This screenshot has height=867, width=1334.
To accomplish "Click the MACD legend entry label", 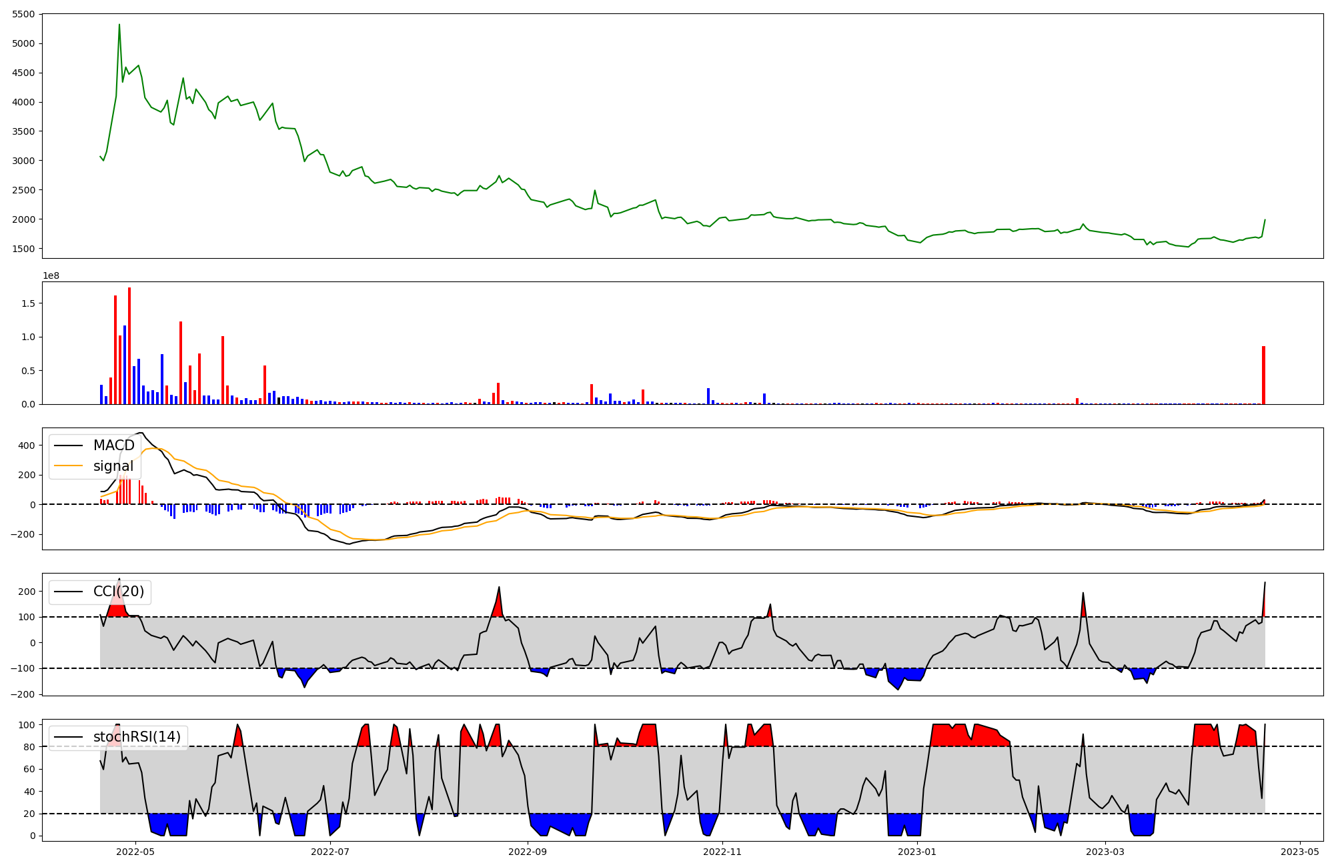I will [114, 446].
